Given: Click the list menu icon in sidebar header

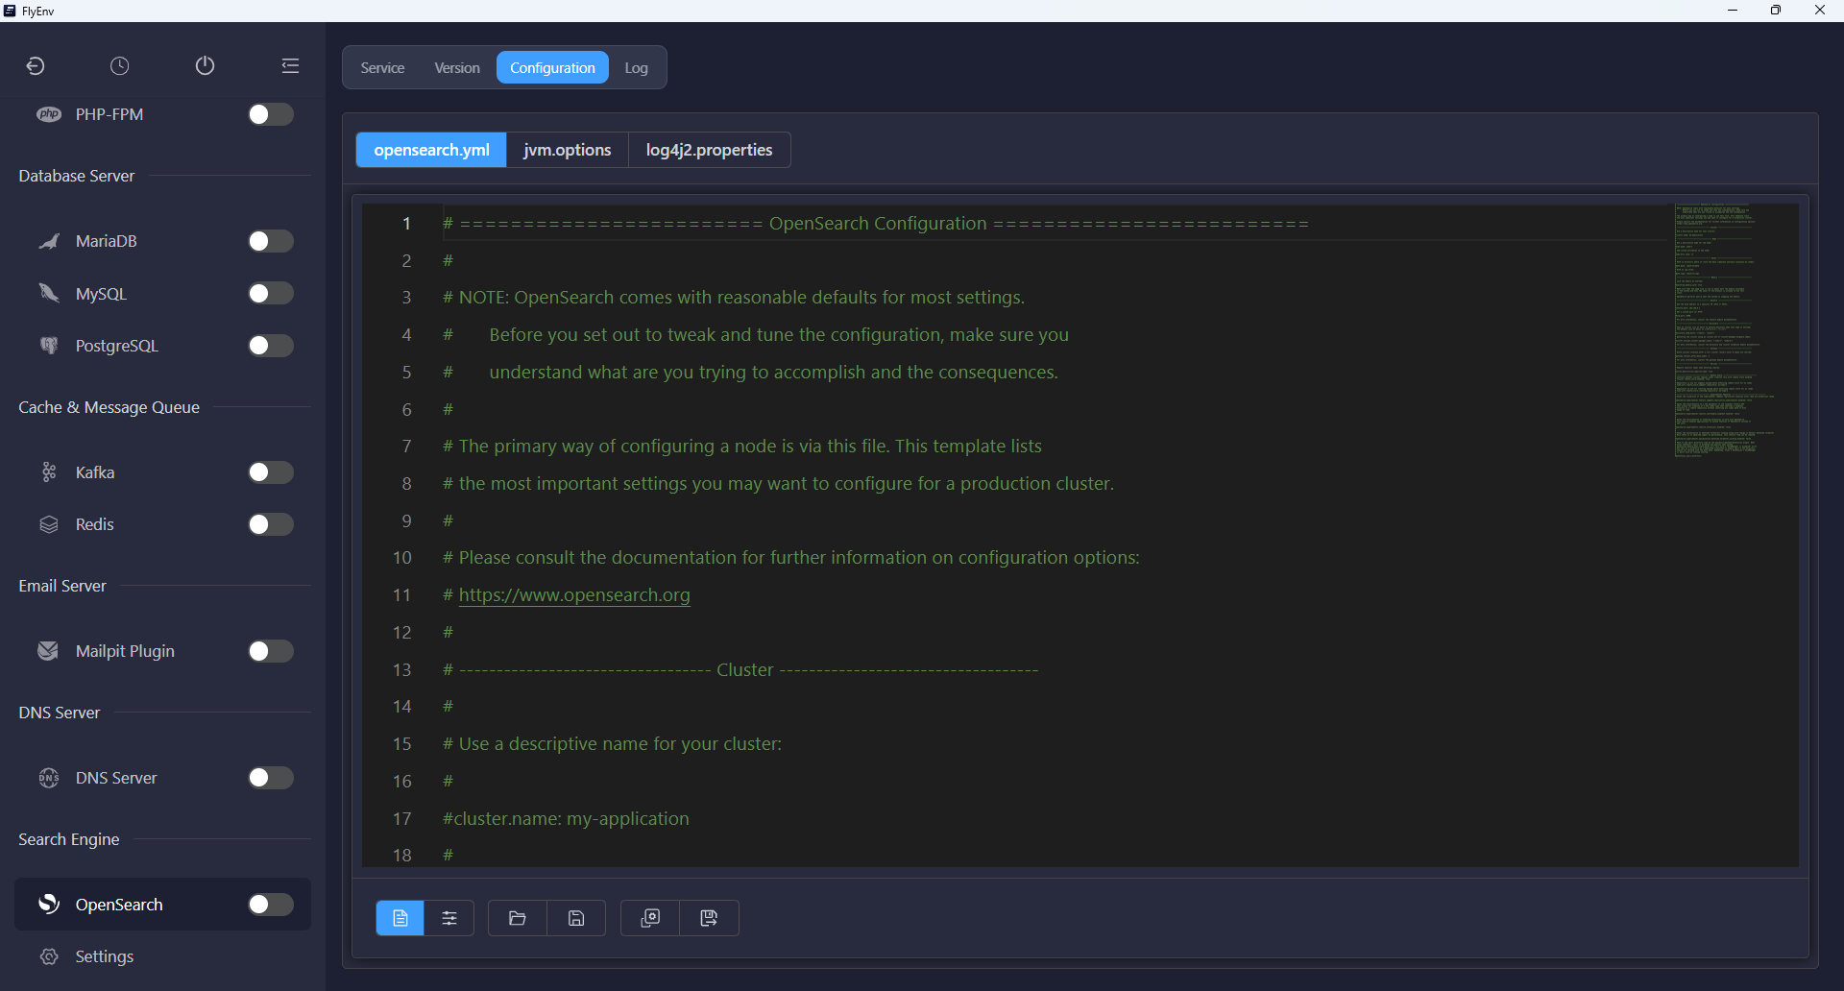Looking at the screenshot, I should click(x=290, y=66).
